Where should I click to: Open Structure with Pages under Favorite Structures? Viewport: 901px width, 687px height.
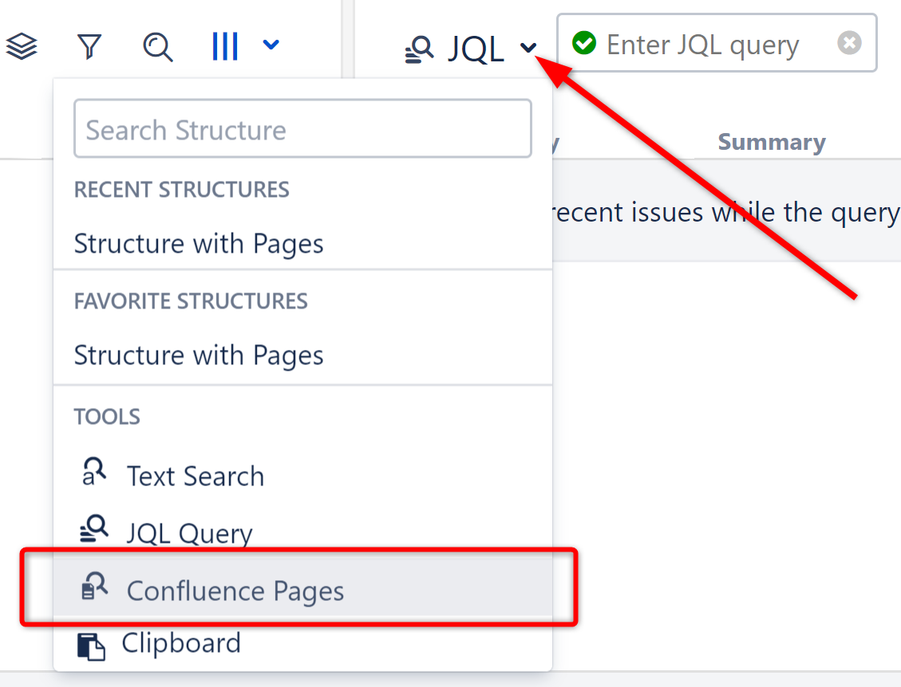[x=199, y=355]
